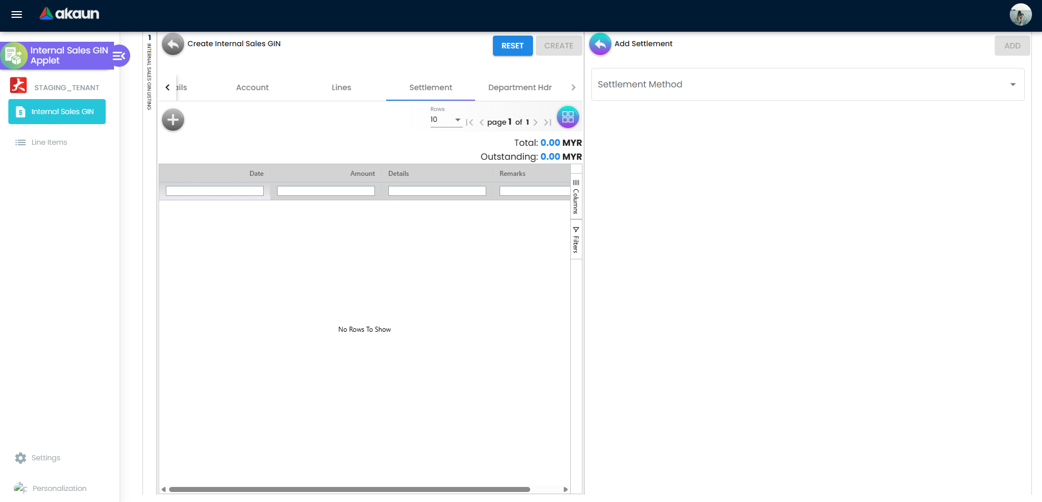Select the Settlement tab
The height and width of the screenshot is (502, 1042).
tap(431, 87)
